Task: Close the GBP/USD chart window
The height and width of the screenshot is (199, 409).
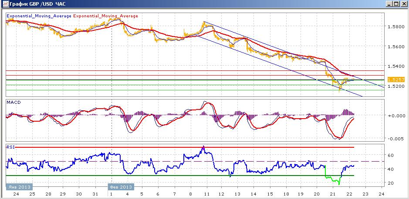Action: click(403, 4)
